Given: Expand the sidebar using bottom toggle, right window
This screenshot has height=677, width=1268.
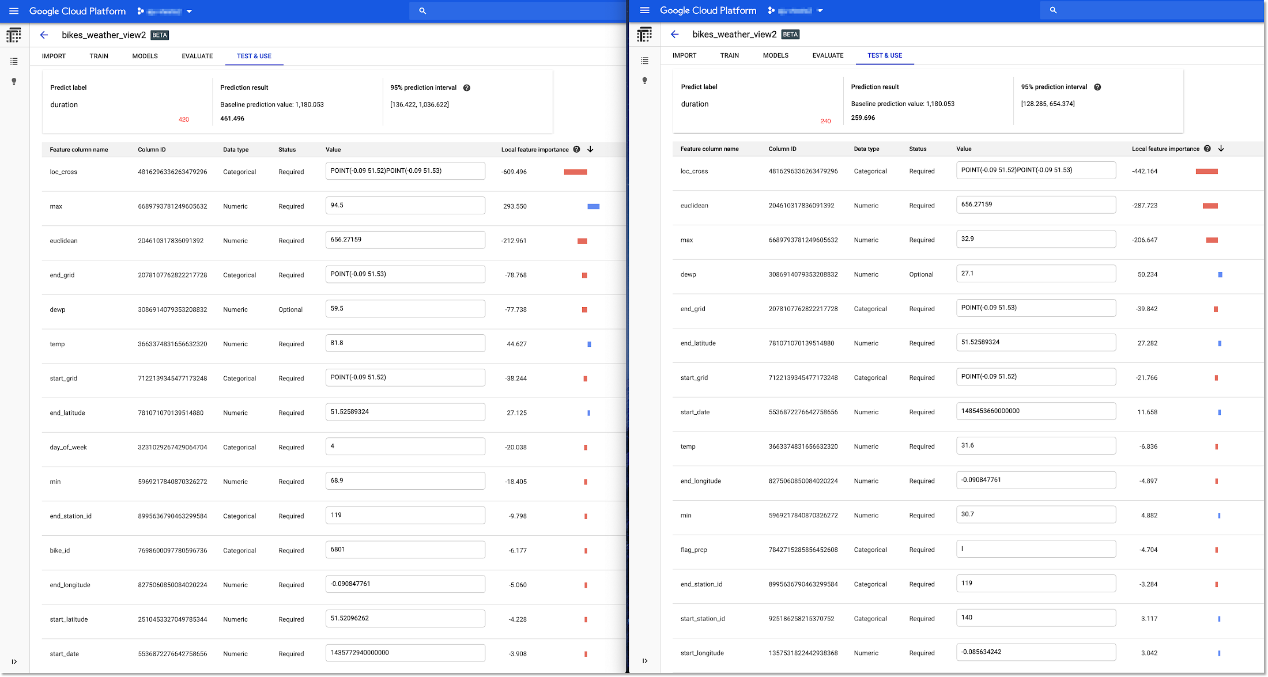Looking at the screenshot, I should pyautogui.click(x=644, y=661).
